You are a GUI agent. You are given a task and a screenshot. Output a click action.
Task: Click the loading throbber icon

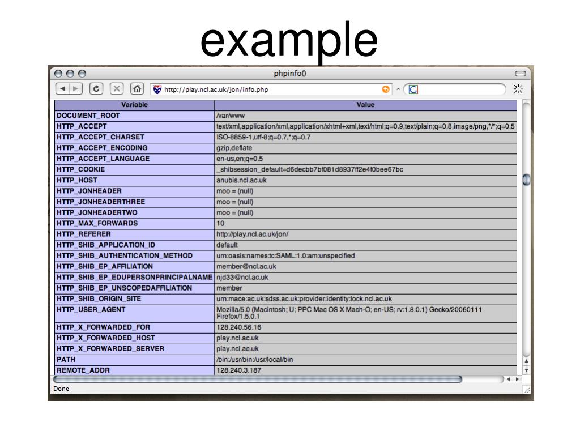click(518, 89)
